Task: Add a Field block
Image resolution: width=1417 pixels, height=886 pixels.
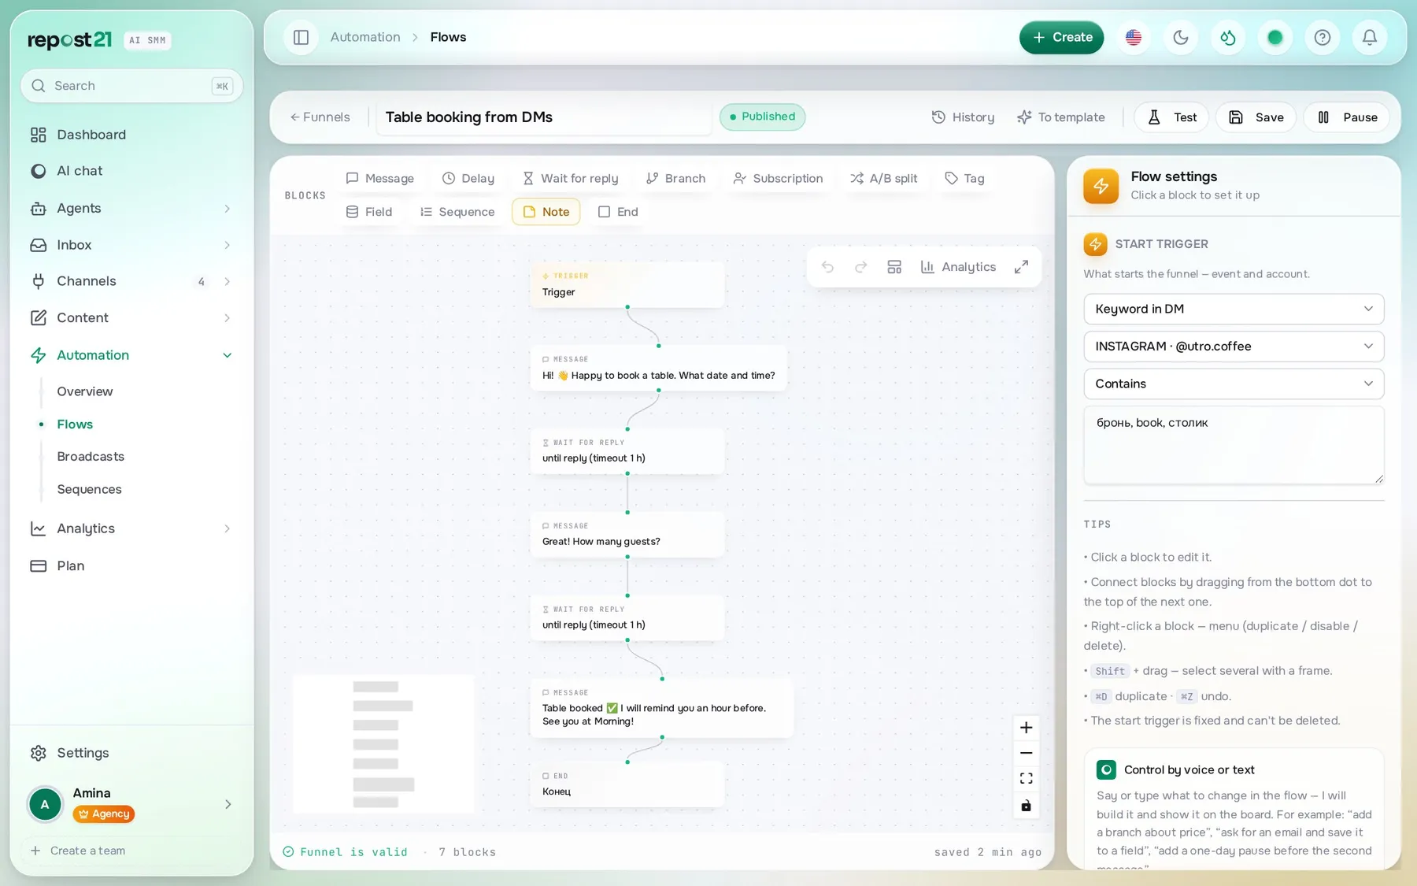Action: tap(369, 212)
